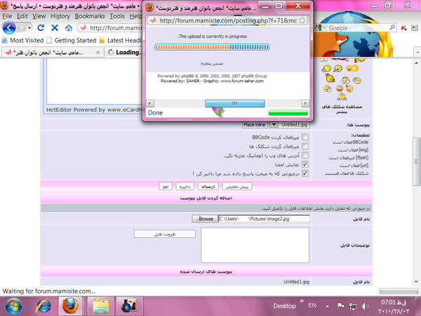Toggle the نمایش امضا checkbox
The width and height of the screenshot is (421, 316).
(x=305, y=164)
